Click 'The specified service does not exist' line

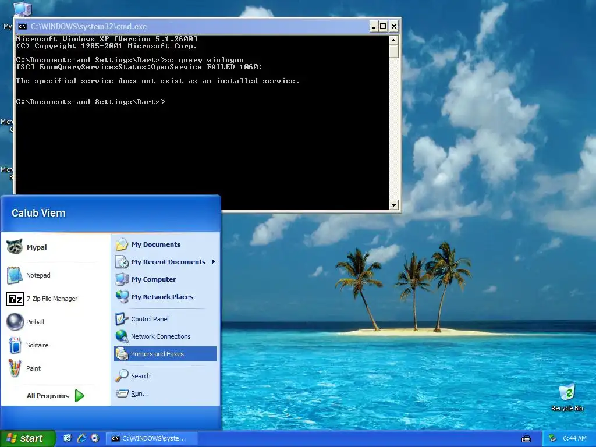pyautogui.click(x=157, y=81)
